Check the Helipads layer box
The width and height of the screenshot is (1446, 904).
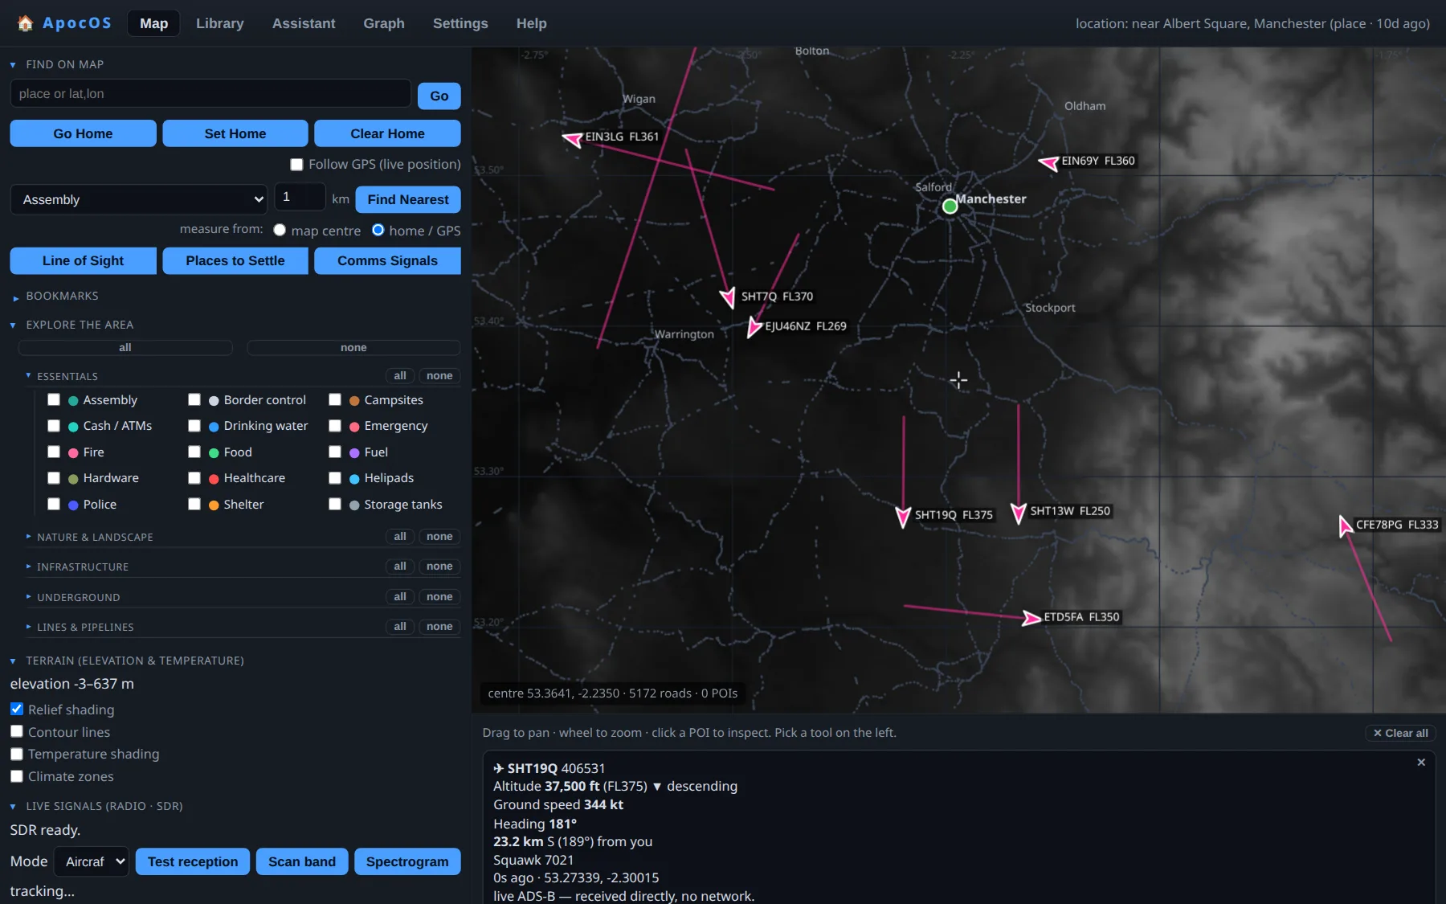[x=335, y=478]
